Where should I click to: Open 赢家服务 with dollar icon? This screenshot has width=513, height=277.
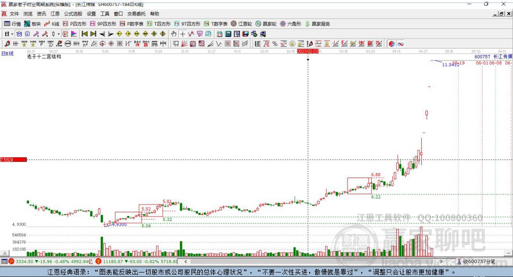(x=317, y=24)
